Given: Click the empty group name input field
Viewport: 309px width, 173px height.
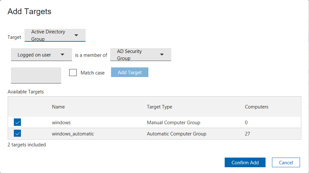Looking at the screenshot, I should pos(36,75).
